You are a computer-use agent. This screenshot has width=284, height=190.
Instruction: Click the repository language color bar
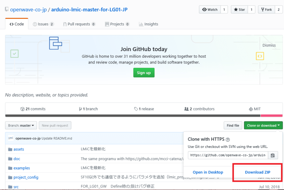point(144,116)
